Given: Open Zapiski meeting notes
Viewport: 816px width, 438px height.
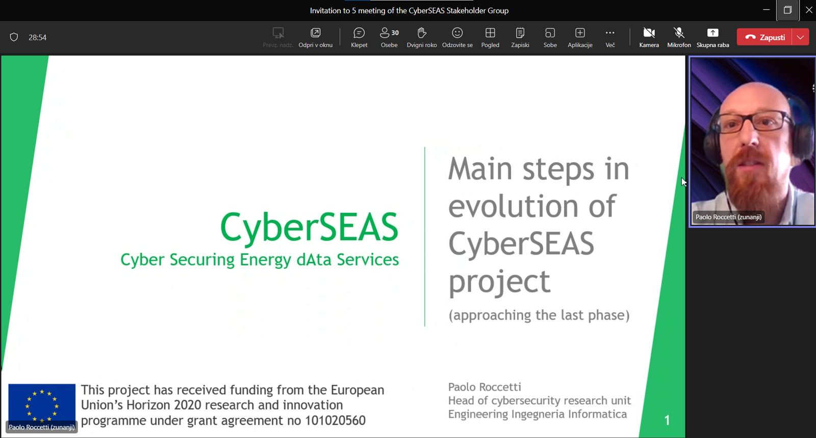Looking at the screenshot, I should pos(520,38).
